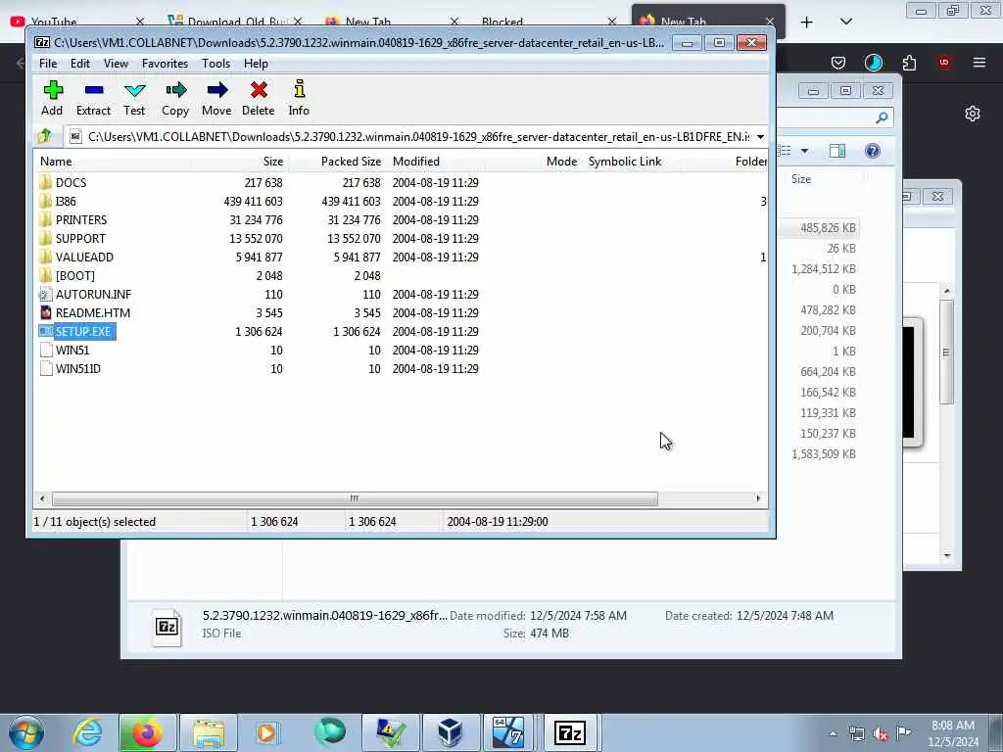
Task: Click the Symbolic Link column header
Action: [x=625, y=162]
